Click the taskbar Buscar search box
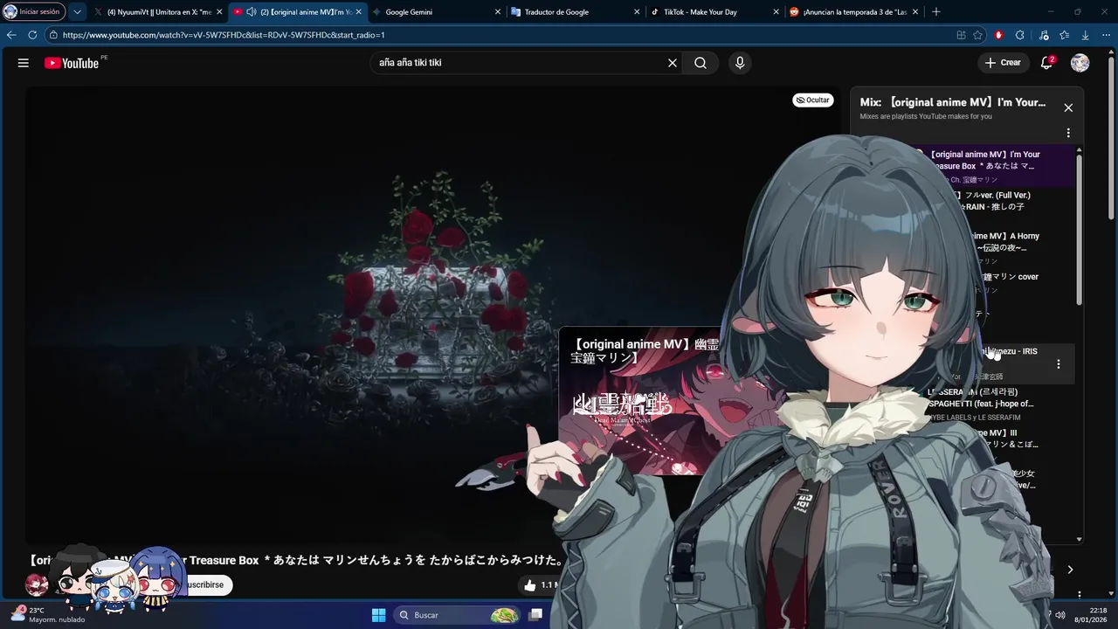 tap(459, 615)
